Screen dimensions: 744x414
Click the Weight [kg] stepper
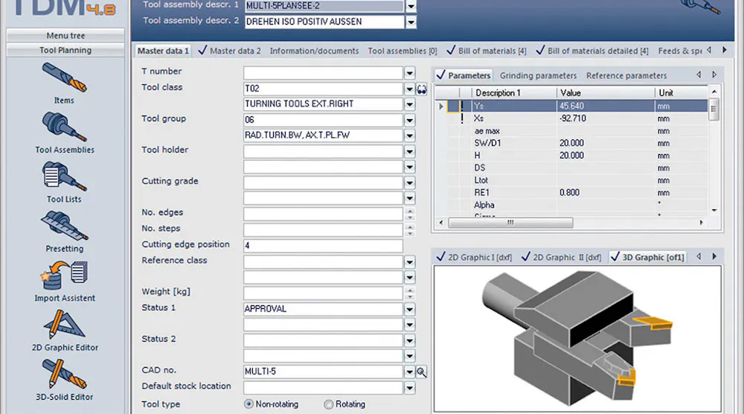pyautogui.click(x=410, y=293)
